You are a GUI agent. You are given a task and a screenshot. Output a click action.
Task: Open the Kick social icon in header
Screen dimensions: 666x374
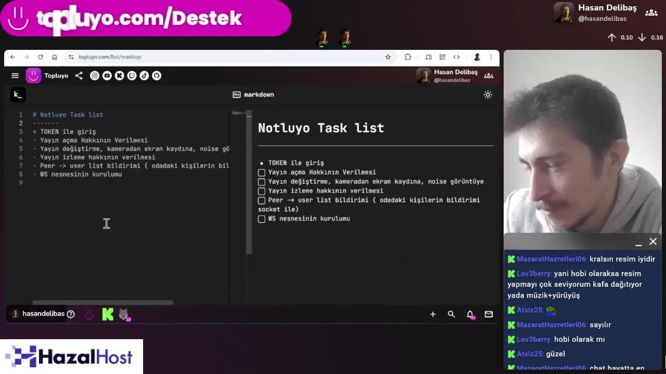(x=119, y=76)
